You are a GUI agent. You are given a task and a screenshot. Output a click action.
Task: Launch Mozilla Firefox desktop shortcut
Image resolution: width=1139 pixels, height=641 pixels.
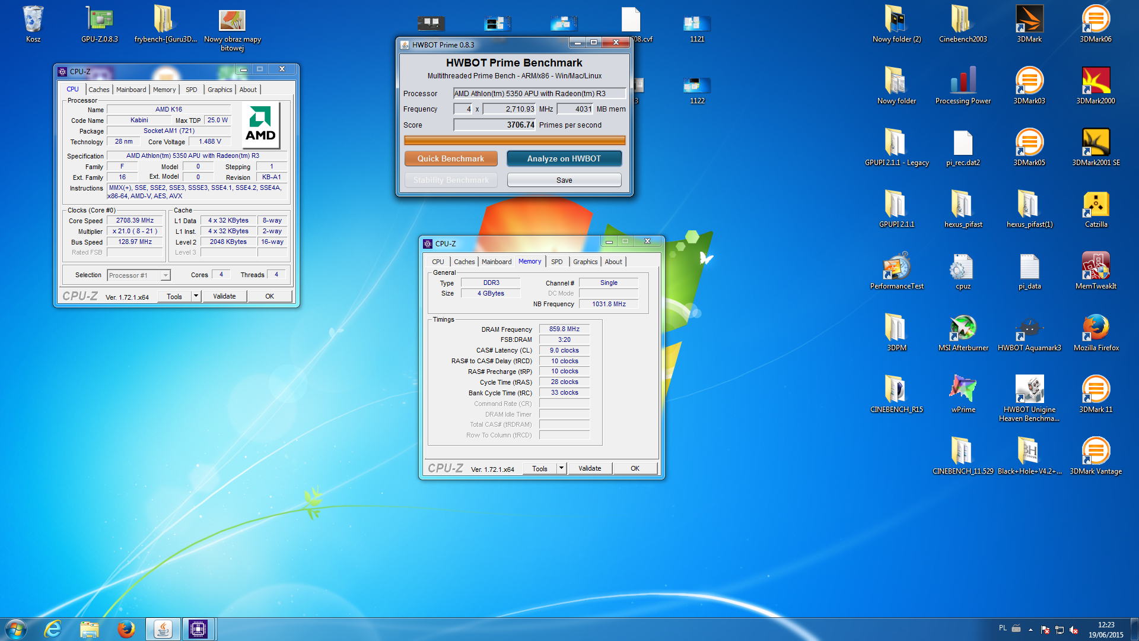[x=1096, y=333]
